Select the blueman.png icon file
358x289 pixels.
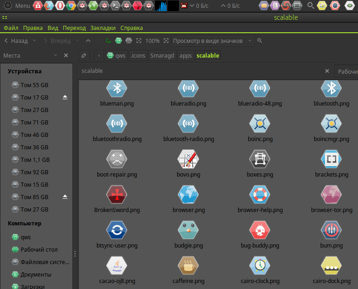[117, 88]
